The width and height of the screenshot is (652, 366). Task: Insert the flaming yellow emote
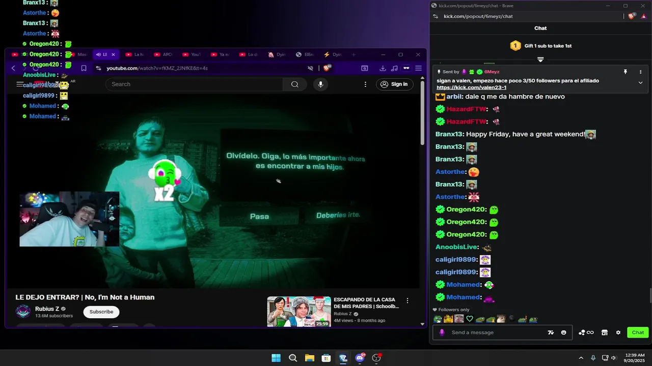[x=448, y=319]
